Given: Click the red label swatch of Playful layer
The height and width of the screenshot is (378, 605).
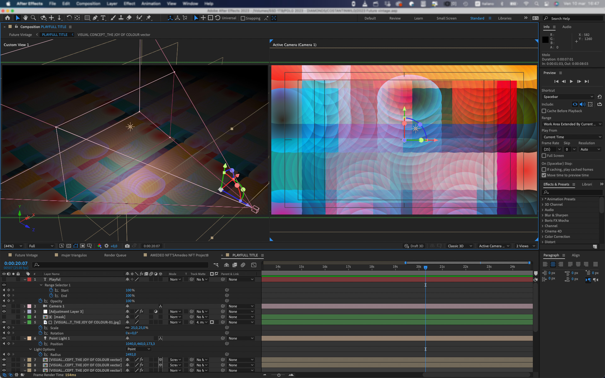Looking at the screenshot, I should click(29, 279).
